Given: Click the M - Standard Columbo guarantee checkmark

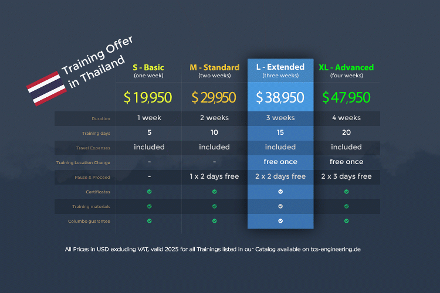Looking at the screenshot, I should [x=214, y=221].
